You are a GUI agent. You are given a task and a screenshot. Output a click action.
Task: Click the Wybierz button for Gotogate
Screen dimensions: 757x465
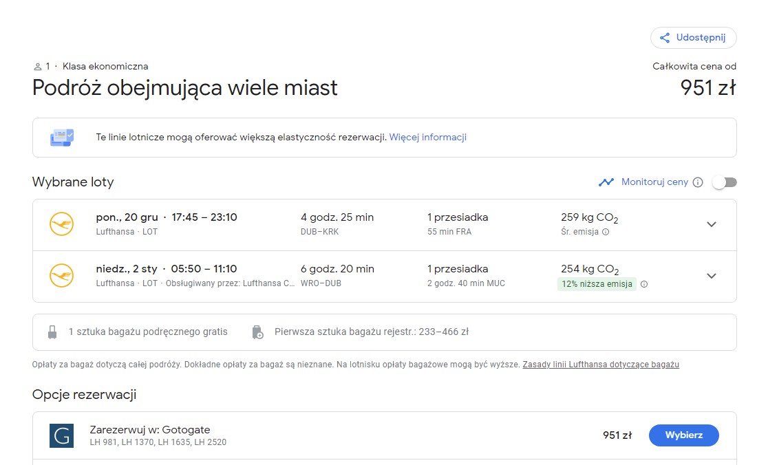click(683, 435)
